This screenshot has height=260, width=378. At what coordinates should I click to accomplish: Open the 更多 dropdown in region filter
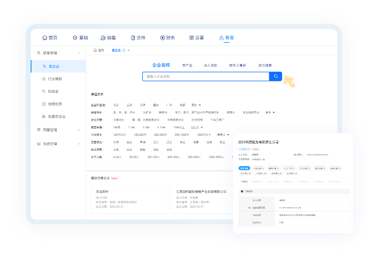[x=196, y=104]
